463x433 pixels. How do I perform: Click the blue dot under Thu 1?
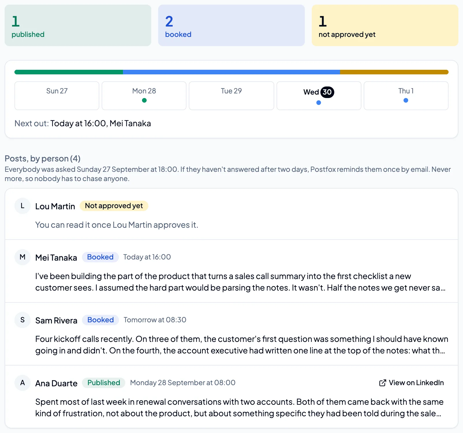click(x=406, y=100)
